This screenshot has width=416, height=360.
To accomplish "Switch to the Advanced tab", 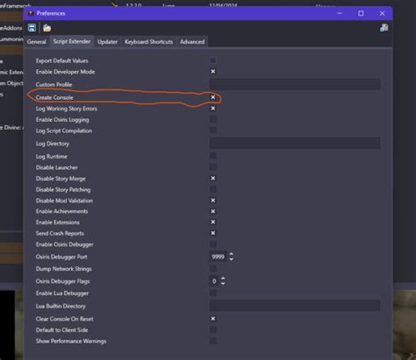I will tap(192, 42).
